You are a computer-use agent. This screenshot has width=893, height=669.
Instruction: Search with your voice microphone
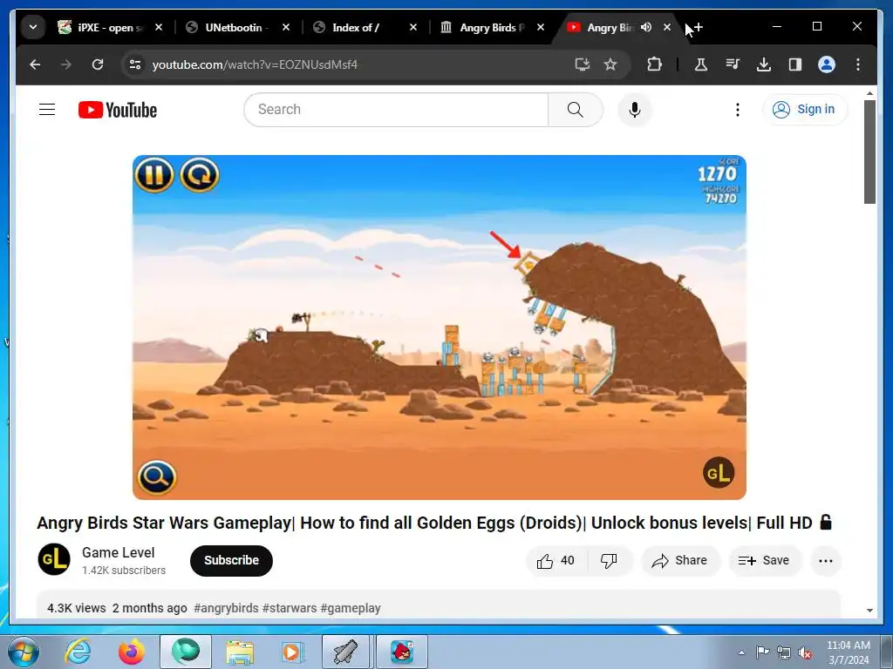[x=635, y=109]
